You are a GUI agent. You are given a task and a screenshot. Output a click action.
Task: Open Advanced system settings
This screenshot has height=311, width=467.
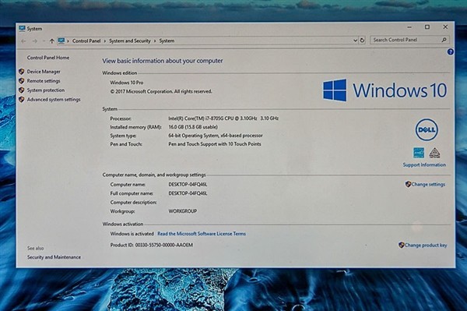click(x=54, y=100)
